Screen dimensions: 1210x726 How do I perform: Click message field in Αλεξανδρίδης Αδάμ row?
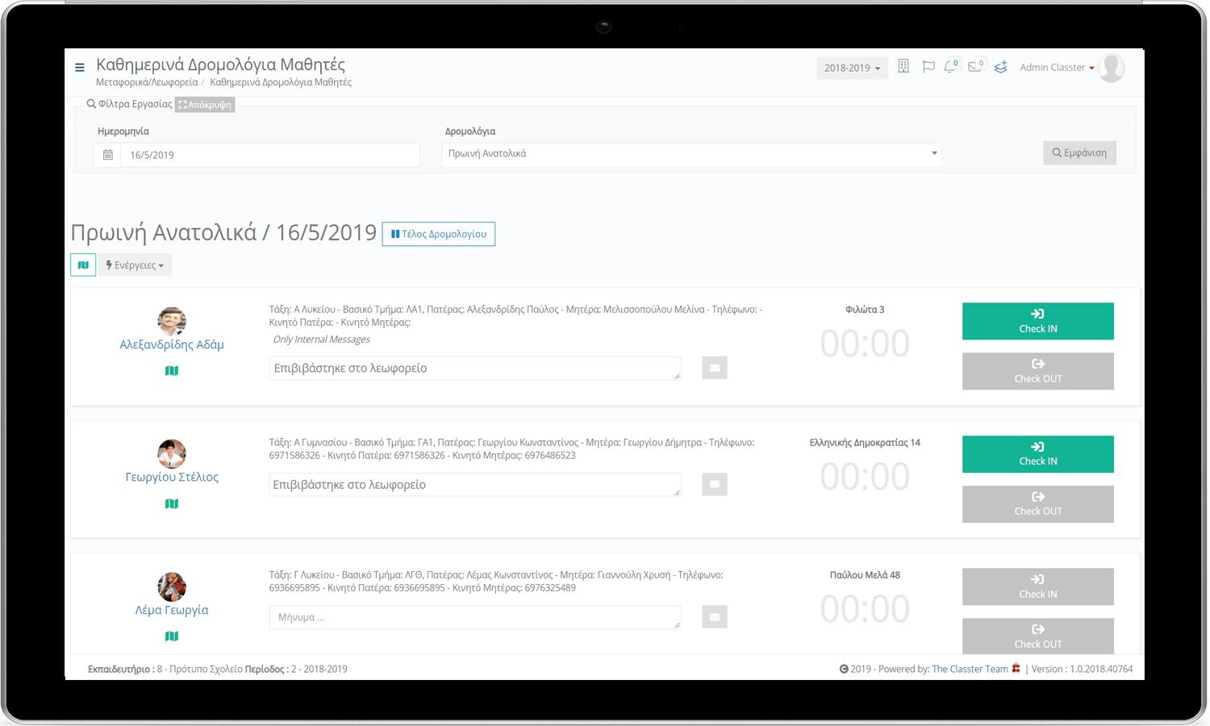click(x=475, y=368)
